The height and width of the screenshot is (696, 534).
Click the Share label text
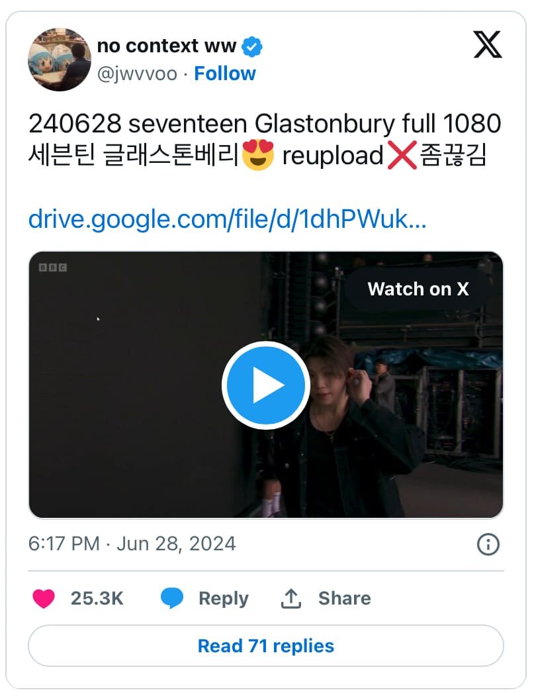click(345, 599)
